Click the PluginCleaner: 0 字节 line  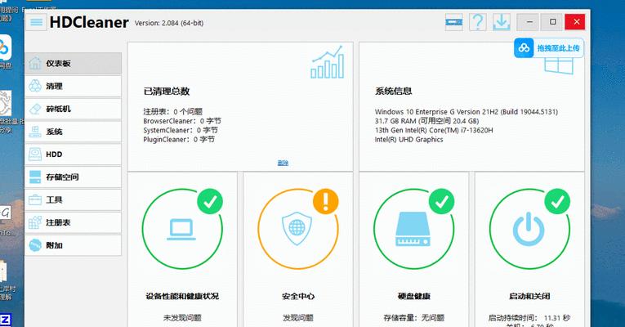(x=179, y=140)
